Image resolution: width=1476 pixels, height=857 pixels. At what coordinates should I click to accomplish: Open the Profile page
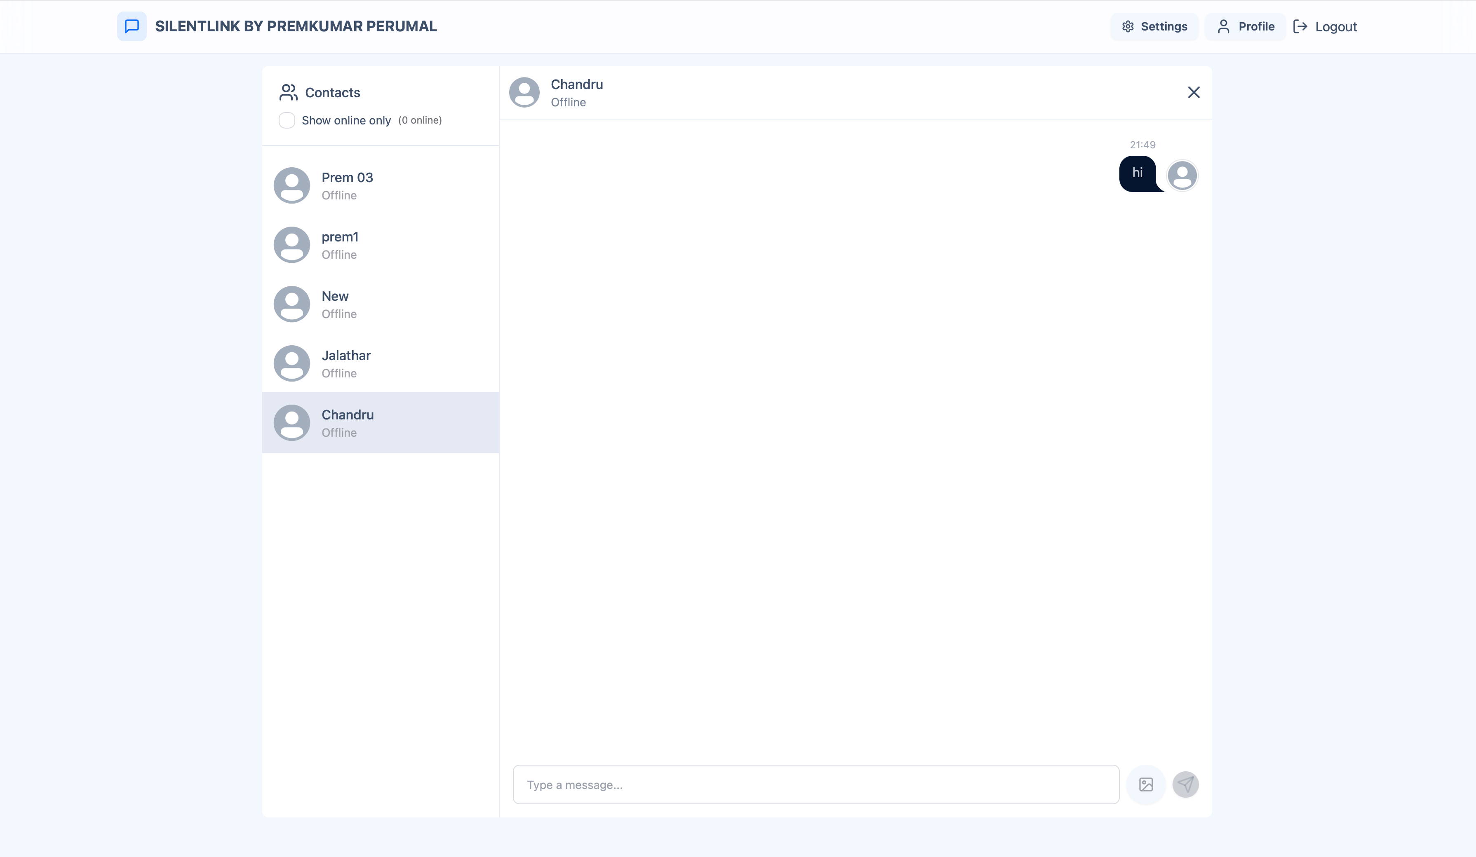[x=1245, y=27]
